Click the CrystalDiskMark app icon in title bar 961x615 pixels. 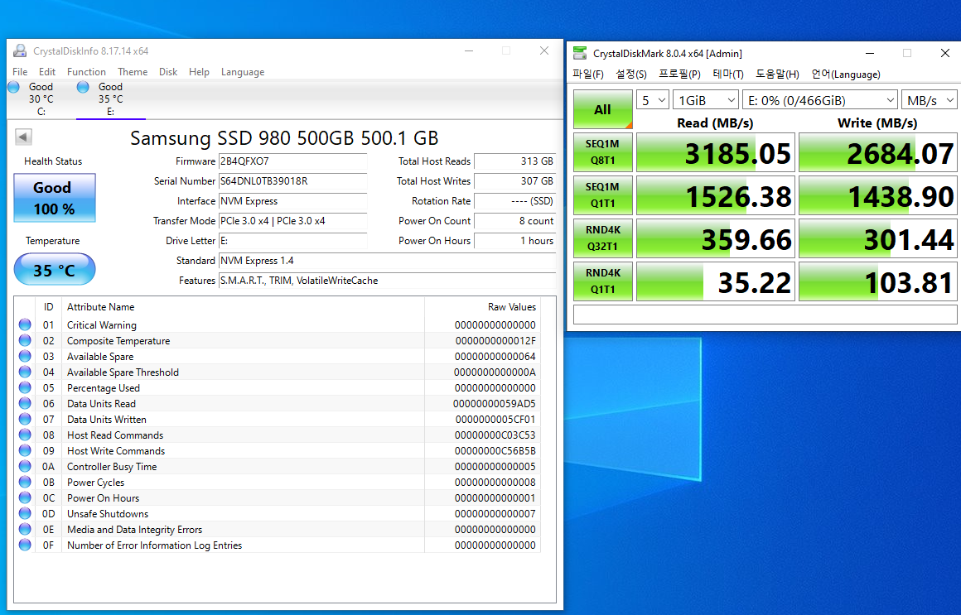(580, 53)
